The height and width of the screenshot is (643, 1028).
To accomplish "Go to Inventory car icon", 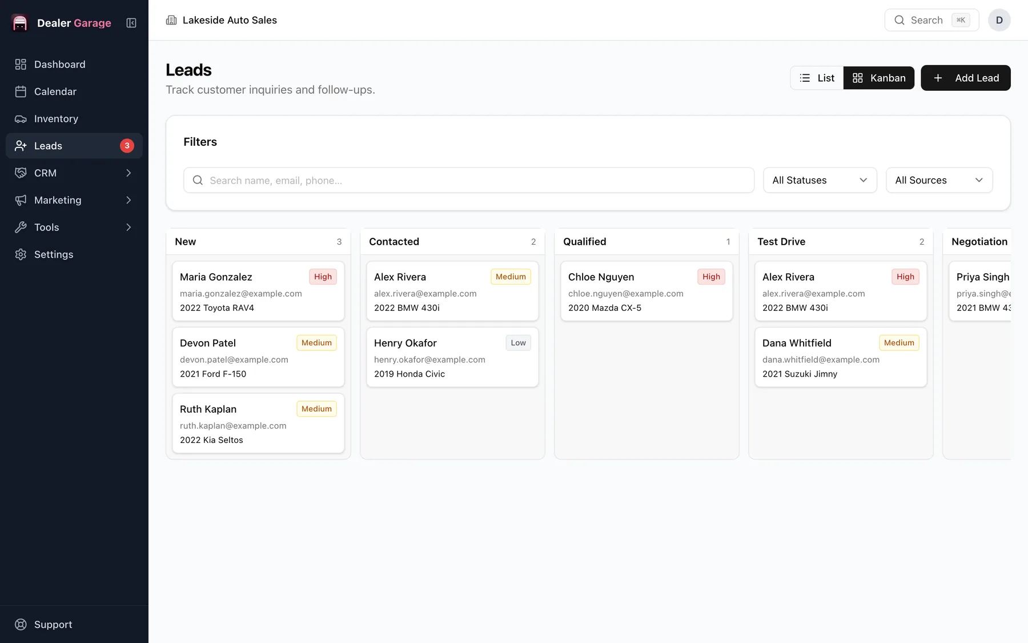I will click(21, 119).
